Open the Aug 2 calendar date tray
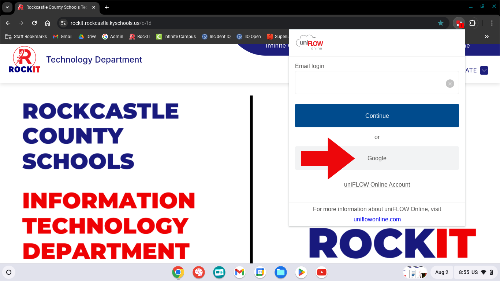Screen dimensions: 500x281 click(442, 272)
